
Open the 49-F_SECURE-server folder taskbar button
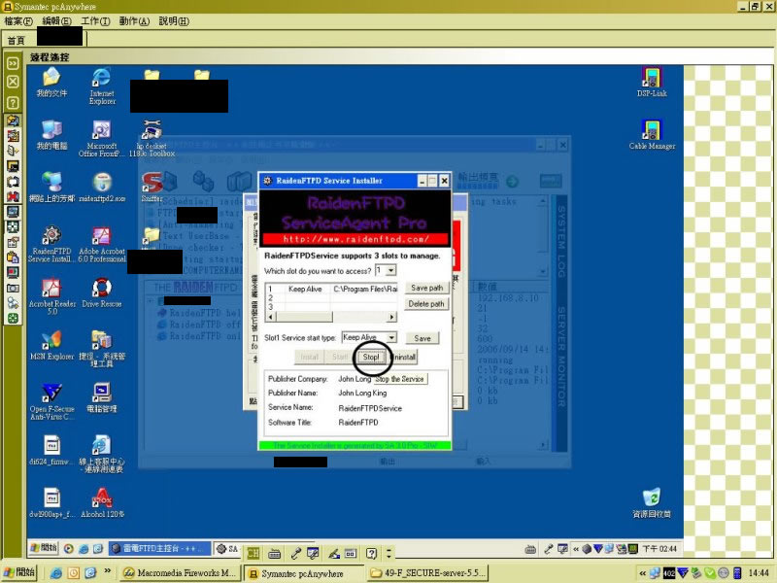pos(428,573)
